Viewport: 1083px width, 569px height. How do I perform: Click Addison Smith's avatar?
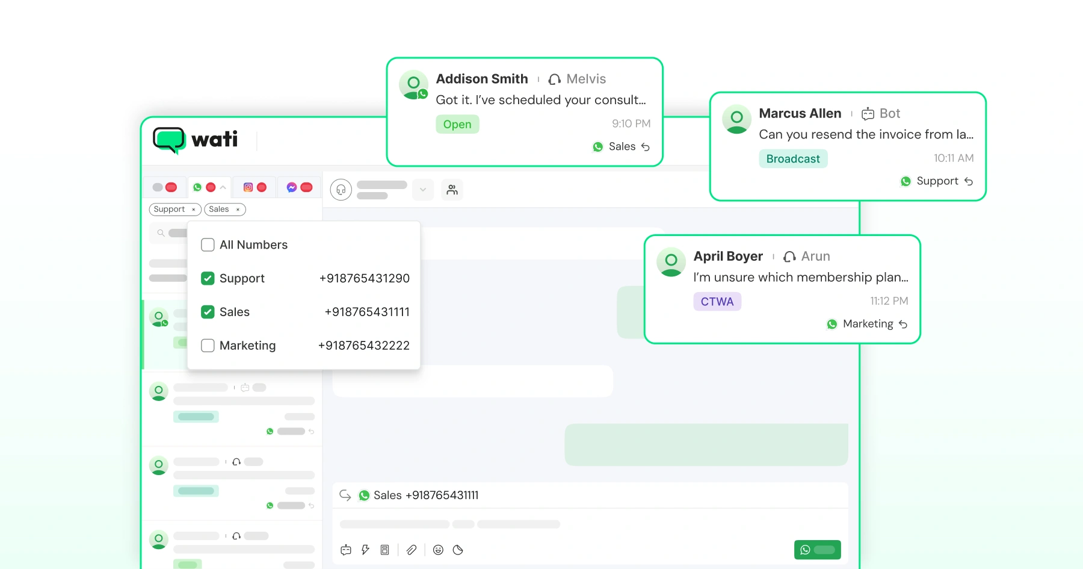tap(414, 85)
